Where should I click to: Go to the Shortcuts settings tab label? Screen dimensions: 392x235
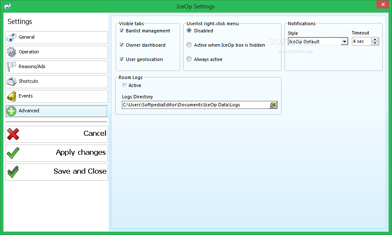(28, 81)
